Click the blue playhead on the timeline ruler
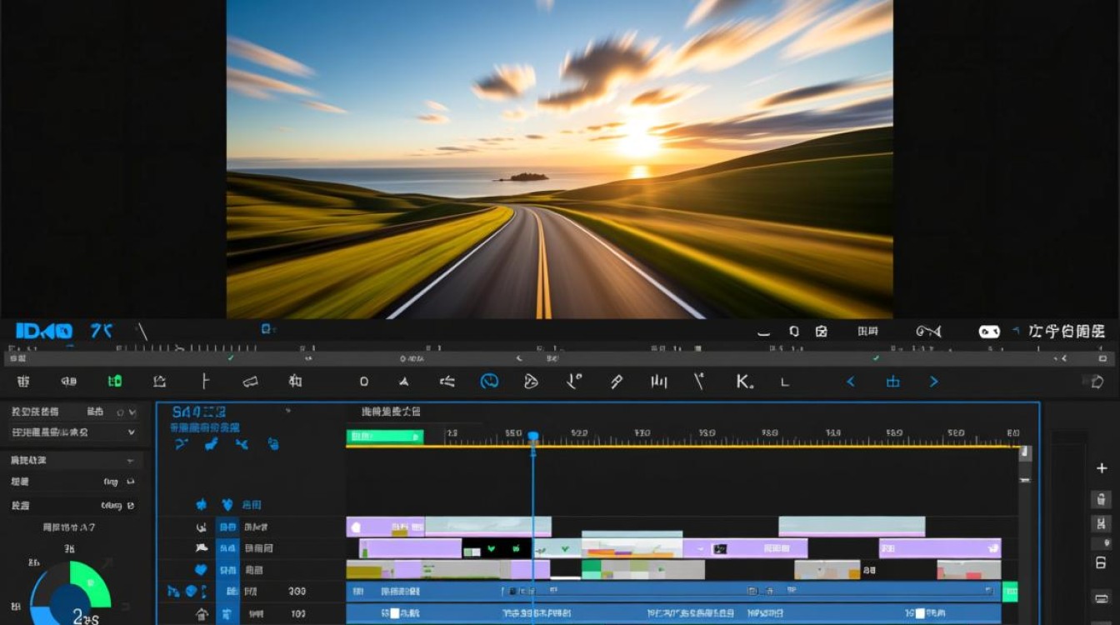This screenshot has width=1120, height=625. (532, 437)
